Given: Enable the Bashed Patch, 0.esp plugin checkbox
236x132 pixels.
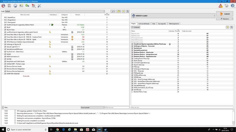Looking at the screenshot, I should [x=132, y=92].
